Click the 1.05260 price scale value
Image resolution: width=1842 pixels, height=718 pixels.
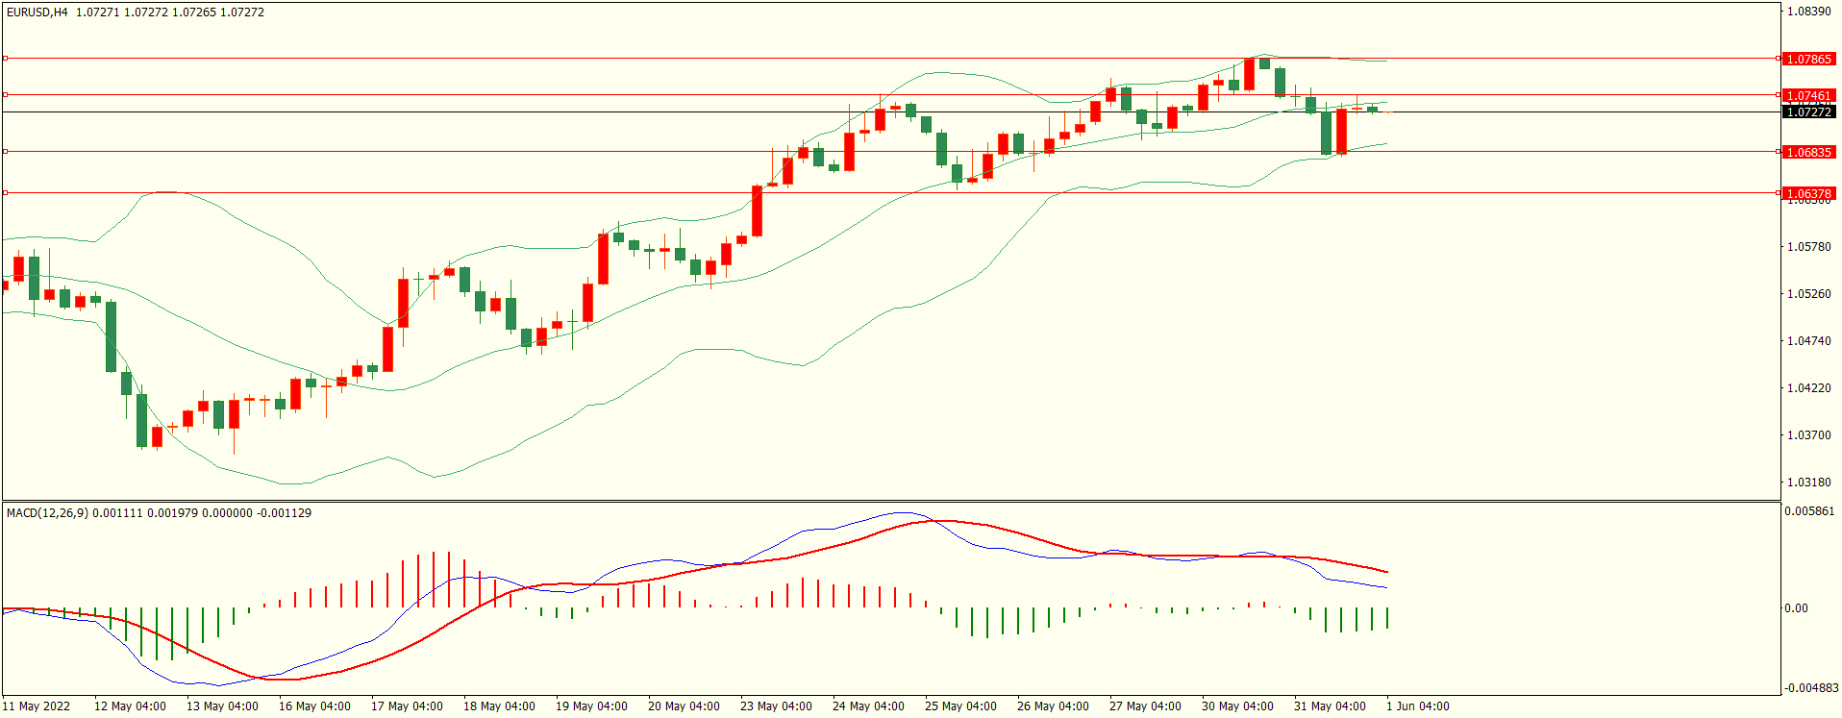tap(1808, 294)
